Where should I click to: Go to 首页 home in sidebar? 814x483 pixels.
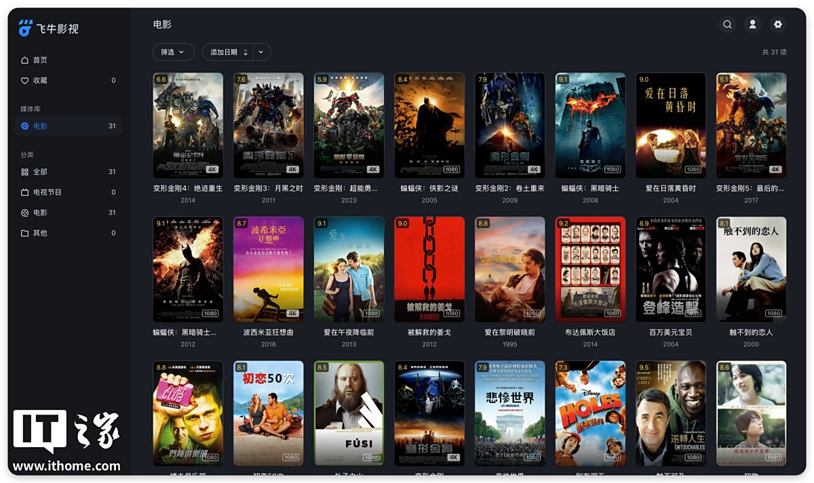[x=40, y=60]
